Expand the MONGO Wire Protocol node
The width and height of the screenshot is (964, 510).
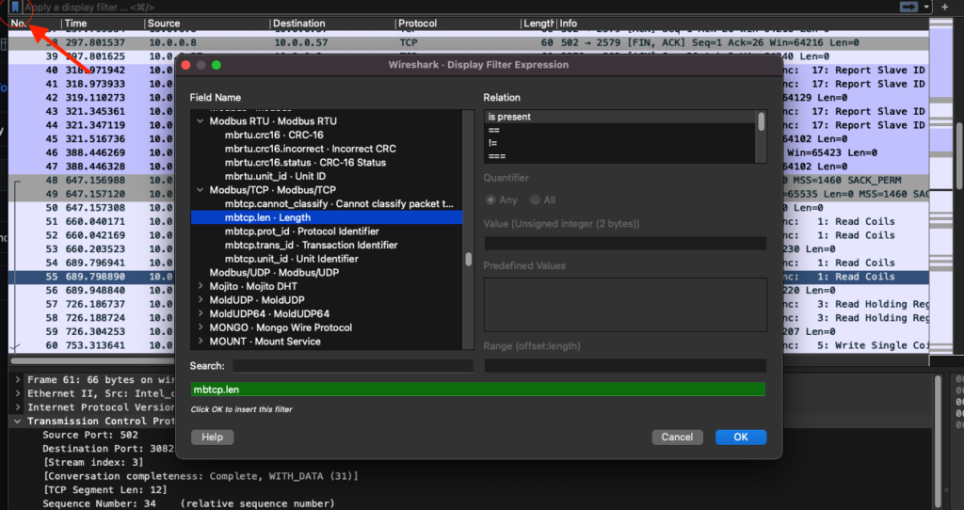coord(201,327)
